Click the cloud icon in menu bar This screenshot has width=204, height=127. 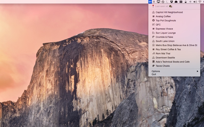pos(176,2)
